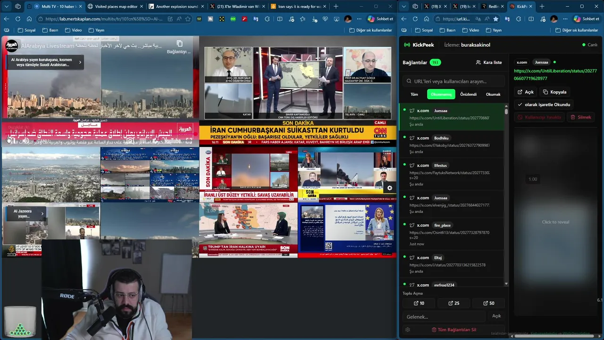Open workspaces icon in left browser tab bar

point(18,6)
